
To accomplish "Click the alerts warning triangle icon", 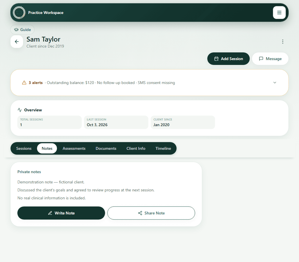I will pyautogui.click(x=24, y=83).
